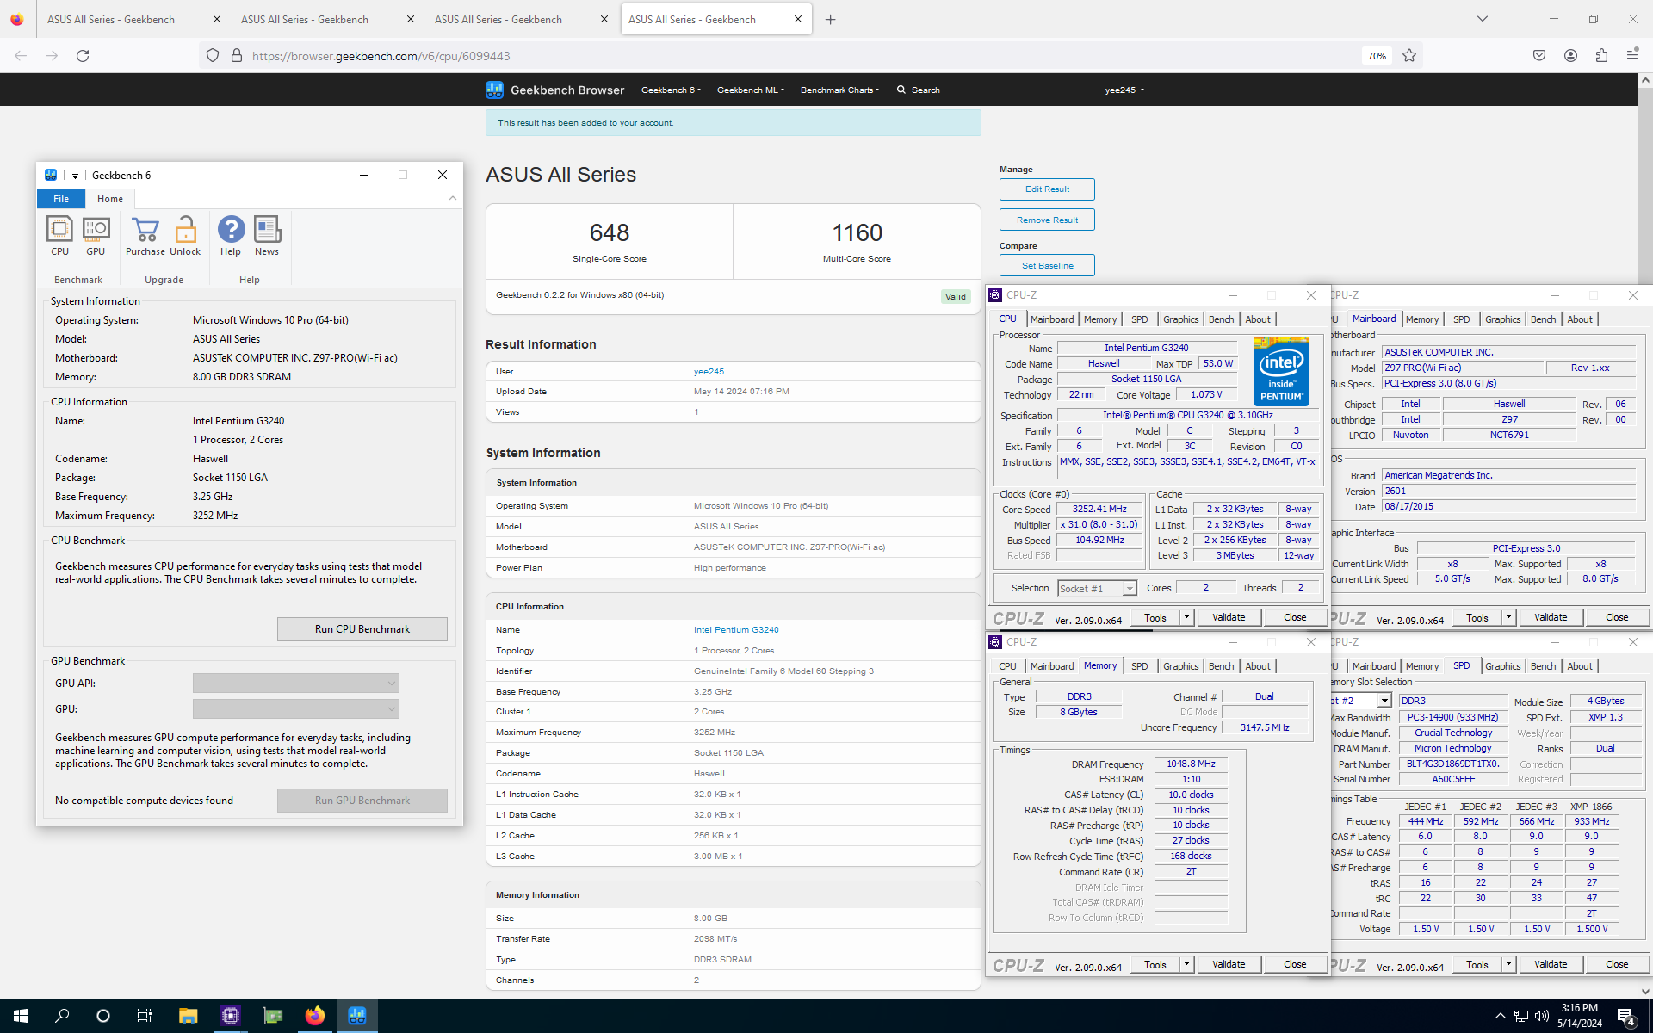The width and height of the screenshot is (1653, 1033).
Task: Click the Intel Pentium logo in CPU-Z
Action: (1281, 370)
